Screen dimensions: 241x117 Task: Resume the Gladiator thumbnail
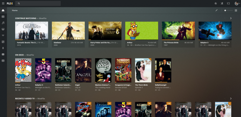click(x=68, y=31)
